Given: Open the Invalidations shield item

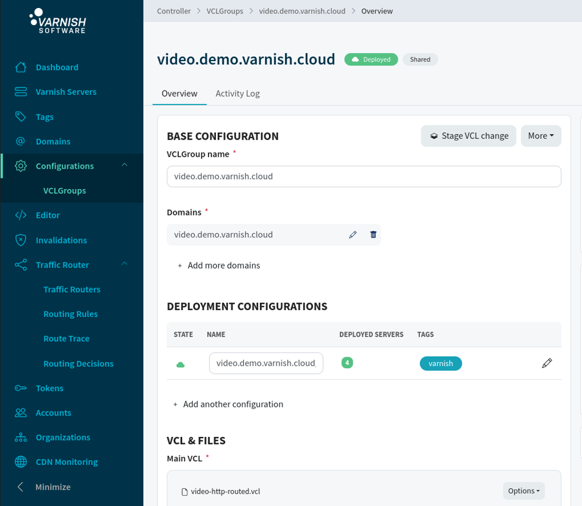Looking at the screenshot, I should 61,240.
